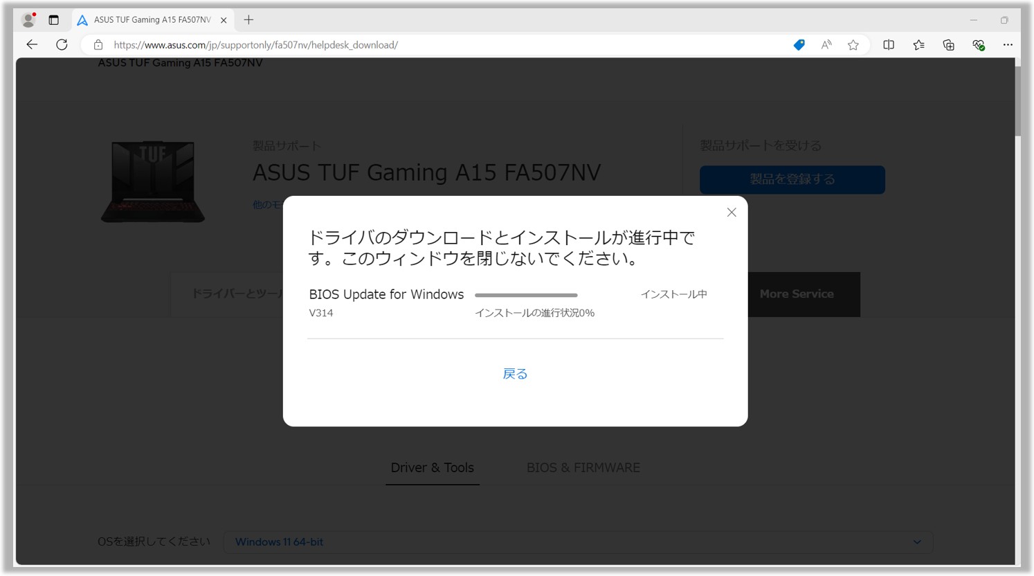Open the Favorites list
This screenshot has width=1034, height=576.
918,45
